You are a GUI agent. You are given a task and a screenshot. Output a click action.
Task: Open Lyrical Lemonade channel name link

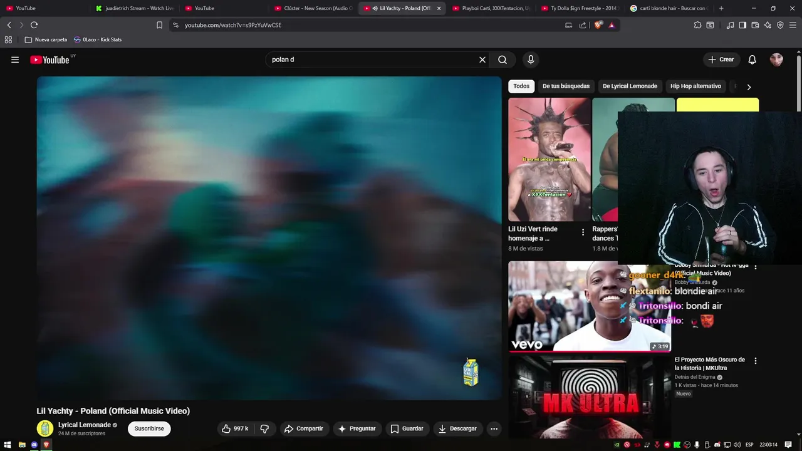85,425
